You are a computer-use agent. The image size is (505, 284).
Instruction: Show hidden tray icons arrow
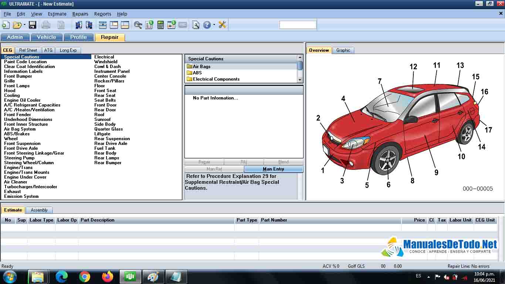click(428, 277)
